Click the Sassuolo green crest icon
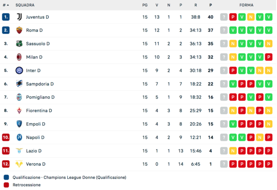277x190 pixels. [x=19, y=44]
